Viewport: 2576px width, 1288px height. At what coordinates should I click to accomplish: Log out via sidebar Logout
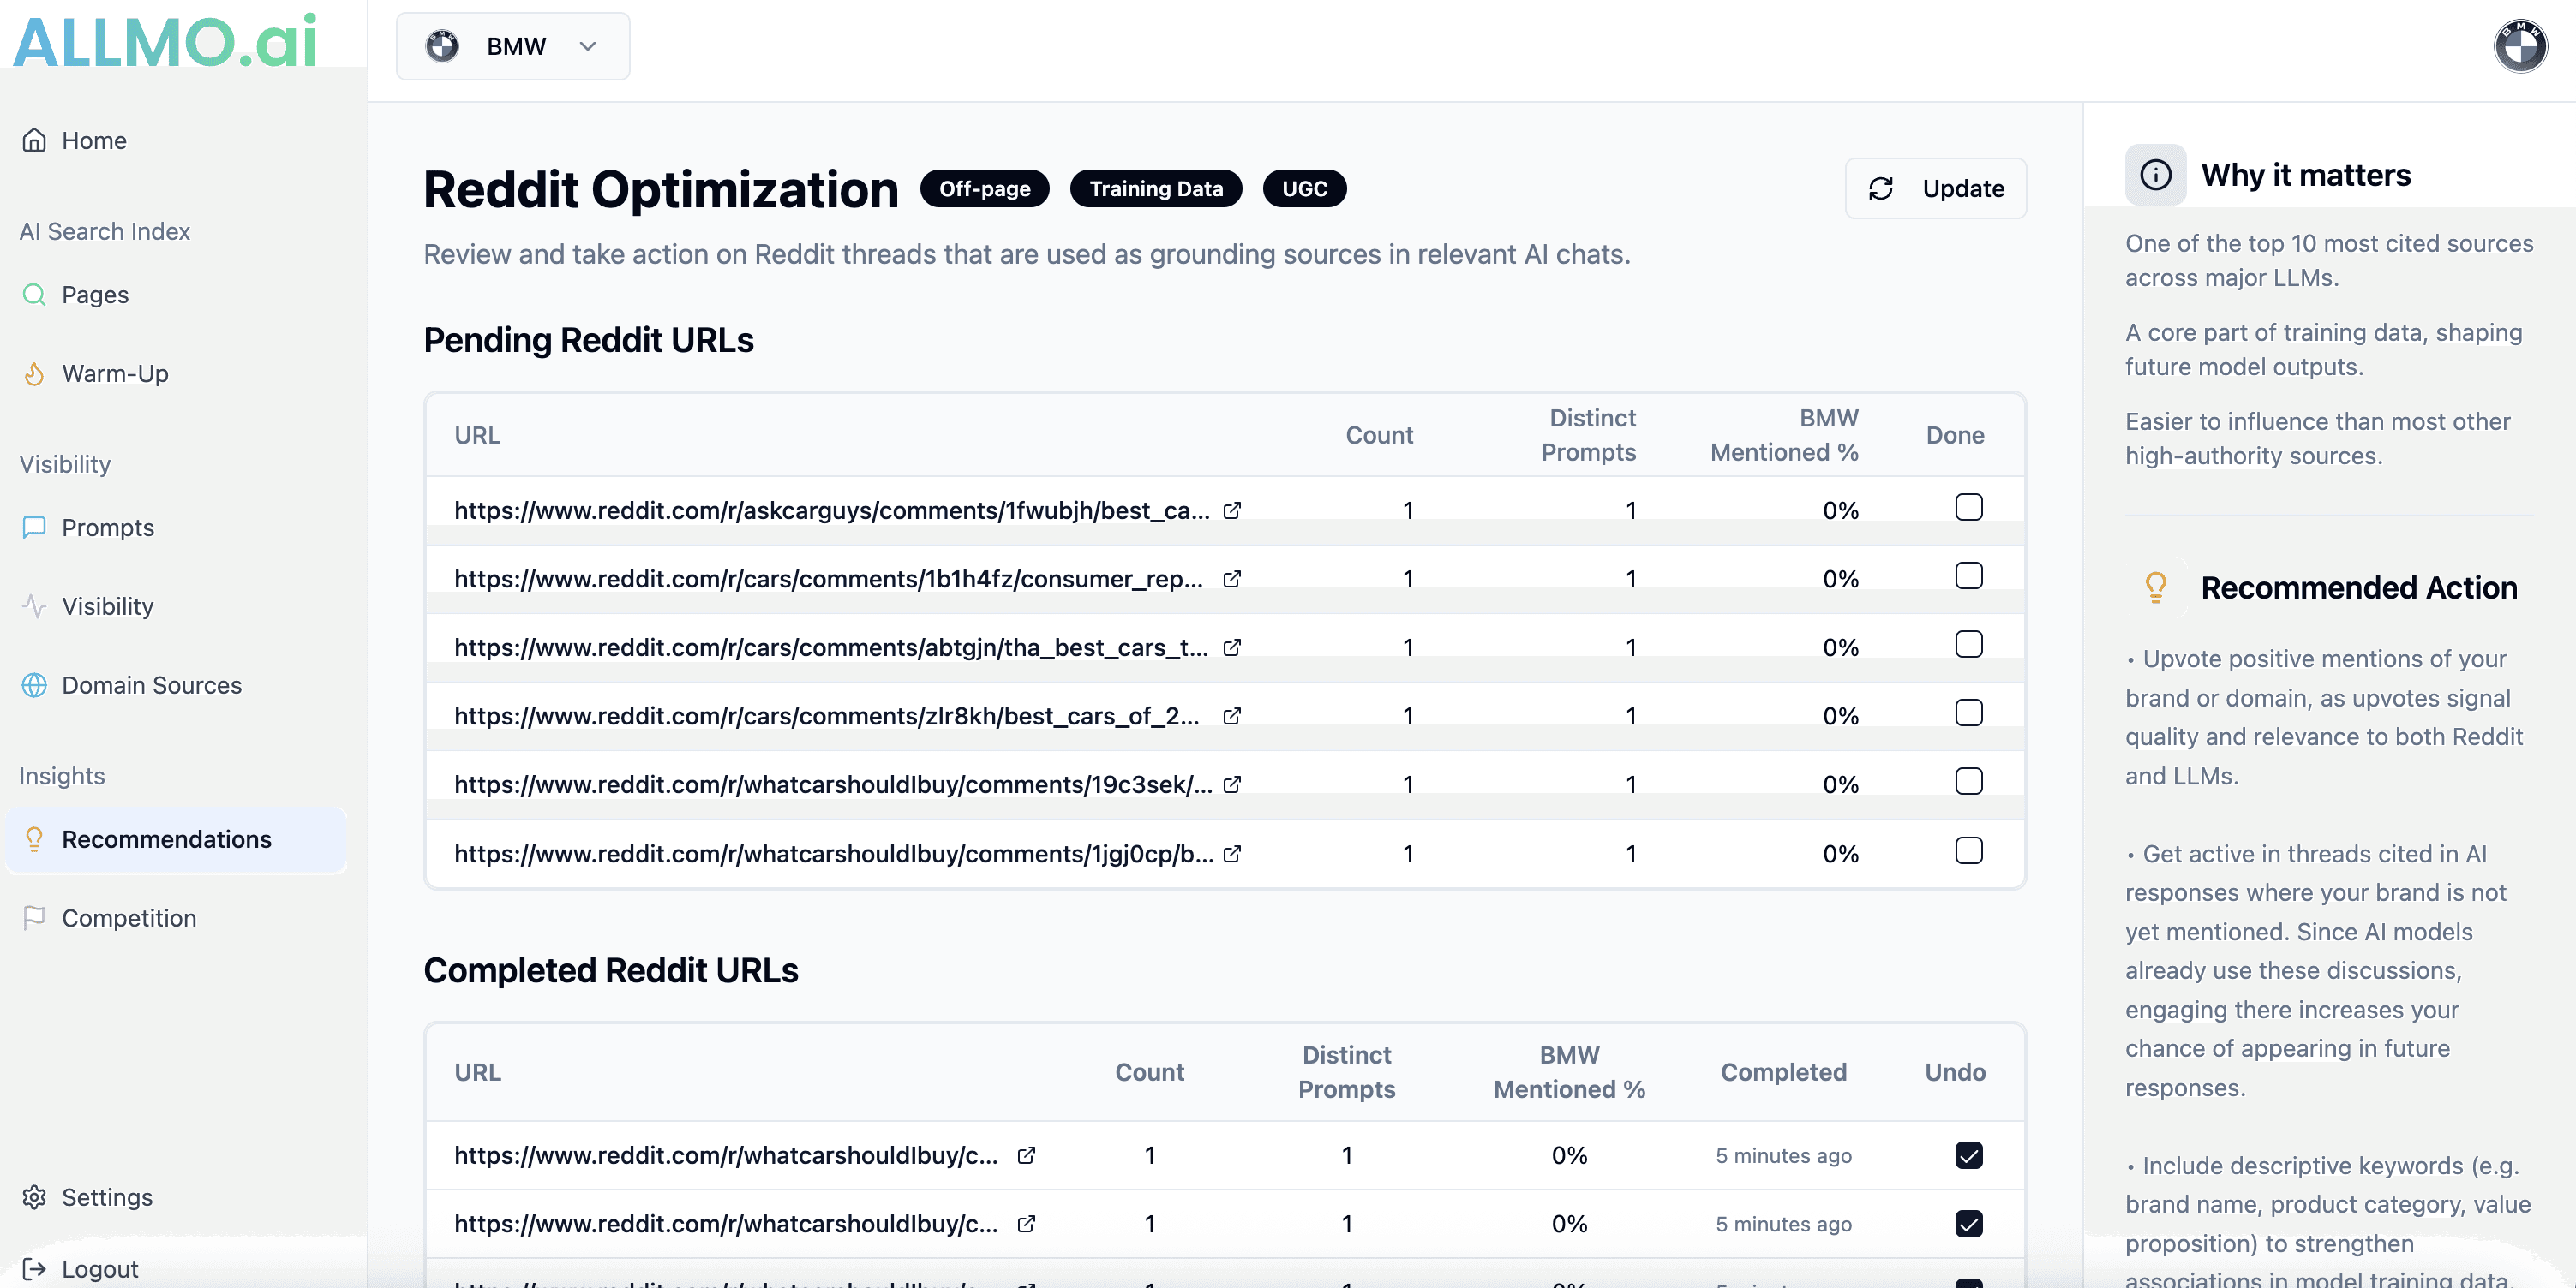pos(99,1268)
